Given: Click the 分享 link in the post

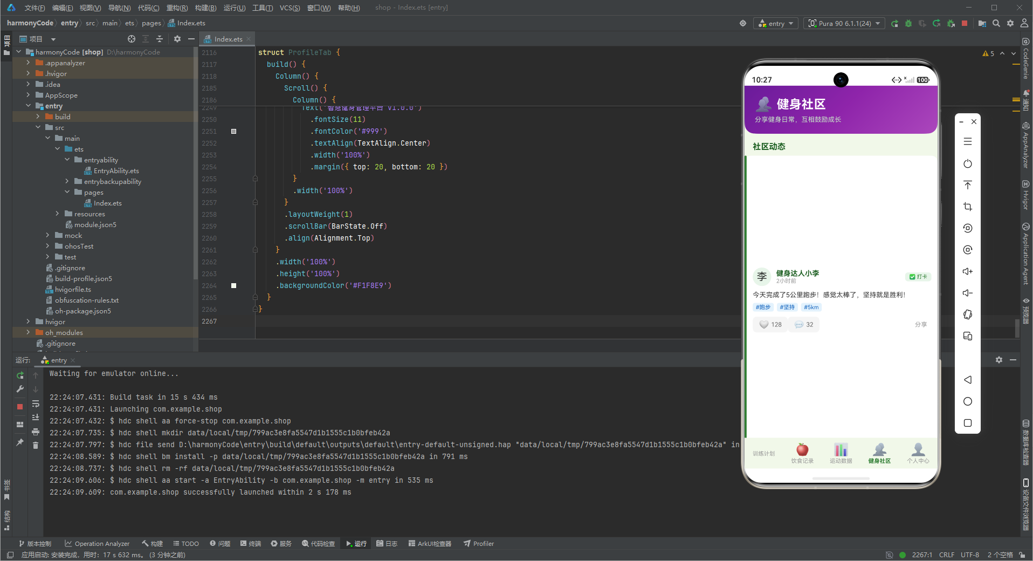Looking at the screenshot, I should [x=921, y=324].
